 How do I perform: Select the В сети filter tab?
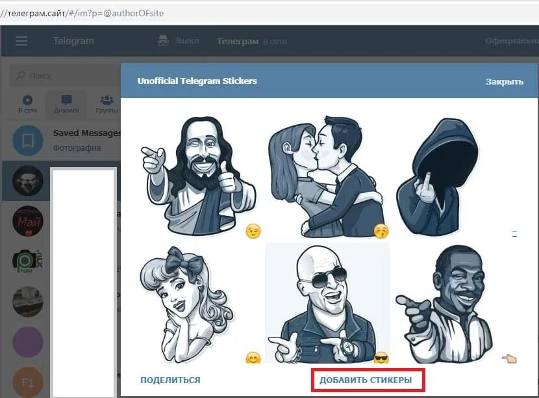click(27, 104)
